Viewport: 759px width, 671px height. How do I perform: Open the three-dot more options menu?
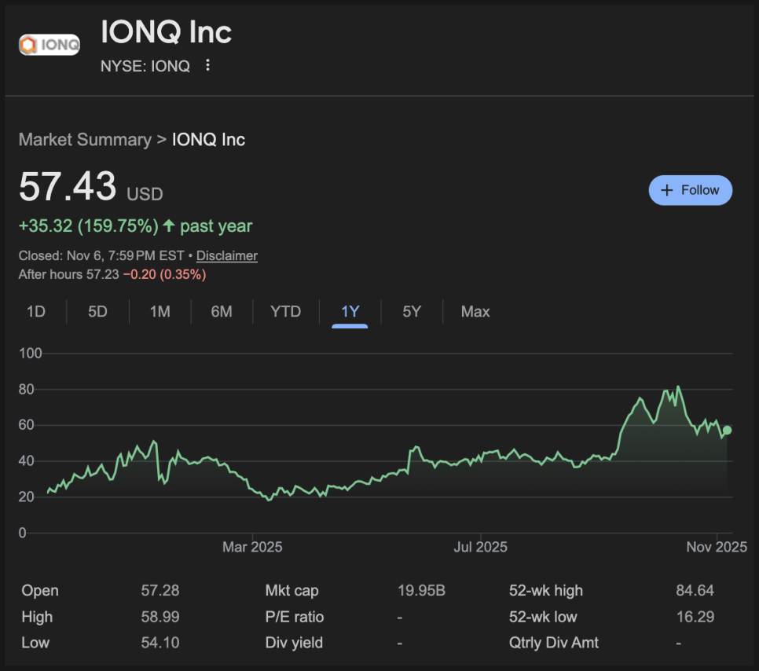207,66
